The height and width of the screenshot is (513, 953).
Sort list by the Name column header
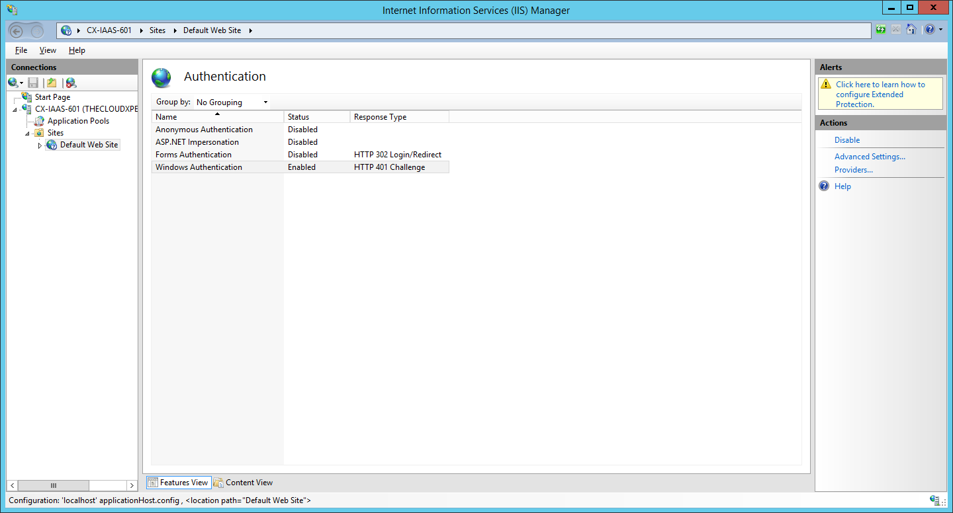pyautogui.click(x=218, y=117)
